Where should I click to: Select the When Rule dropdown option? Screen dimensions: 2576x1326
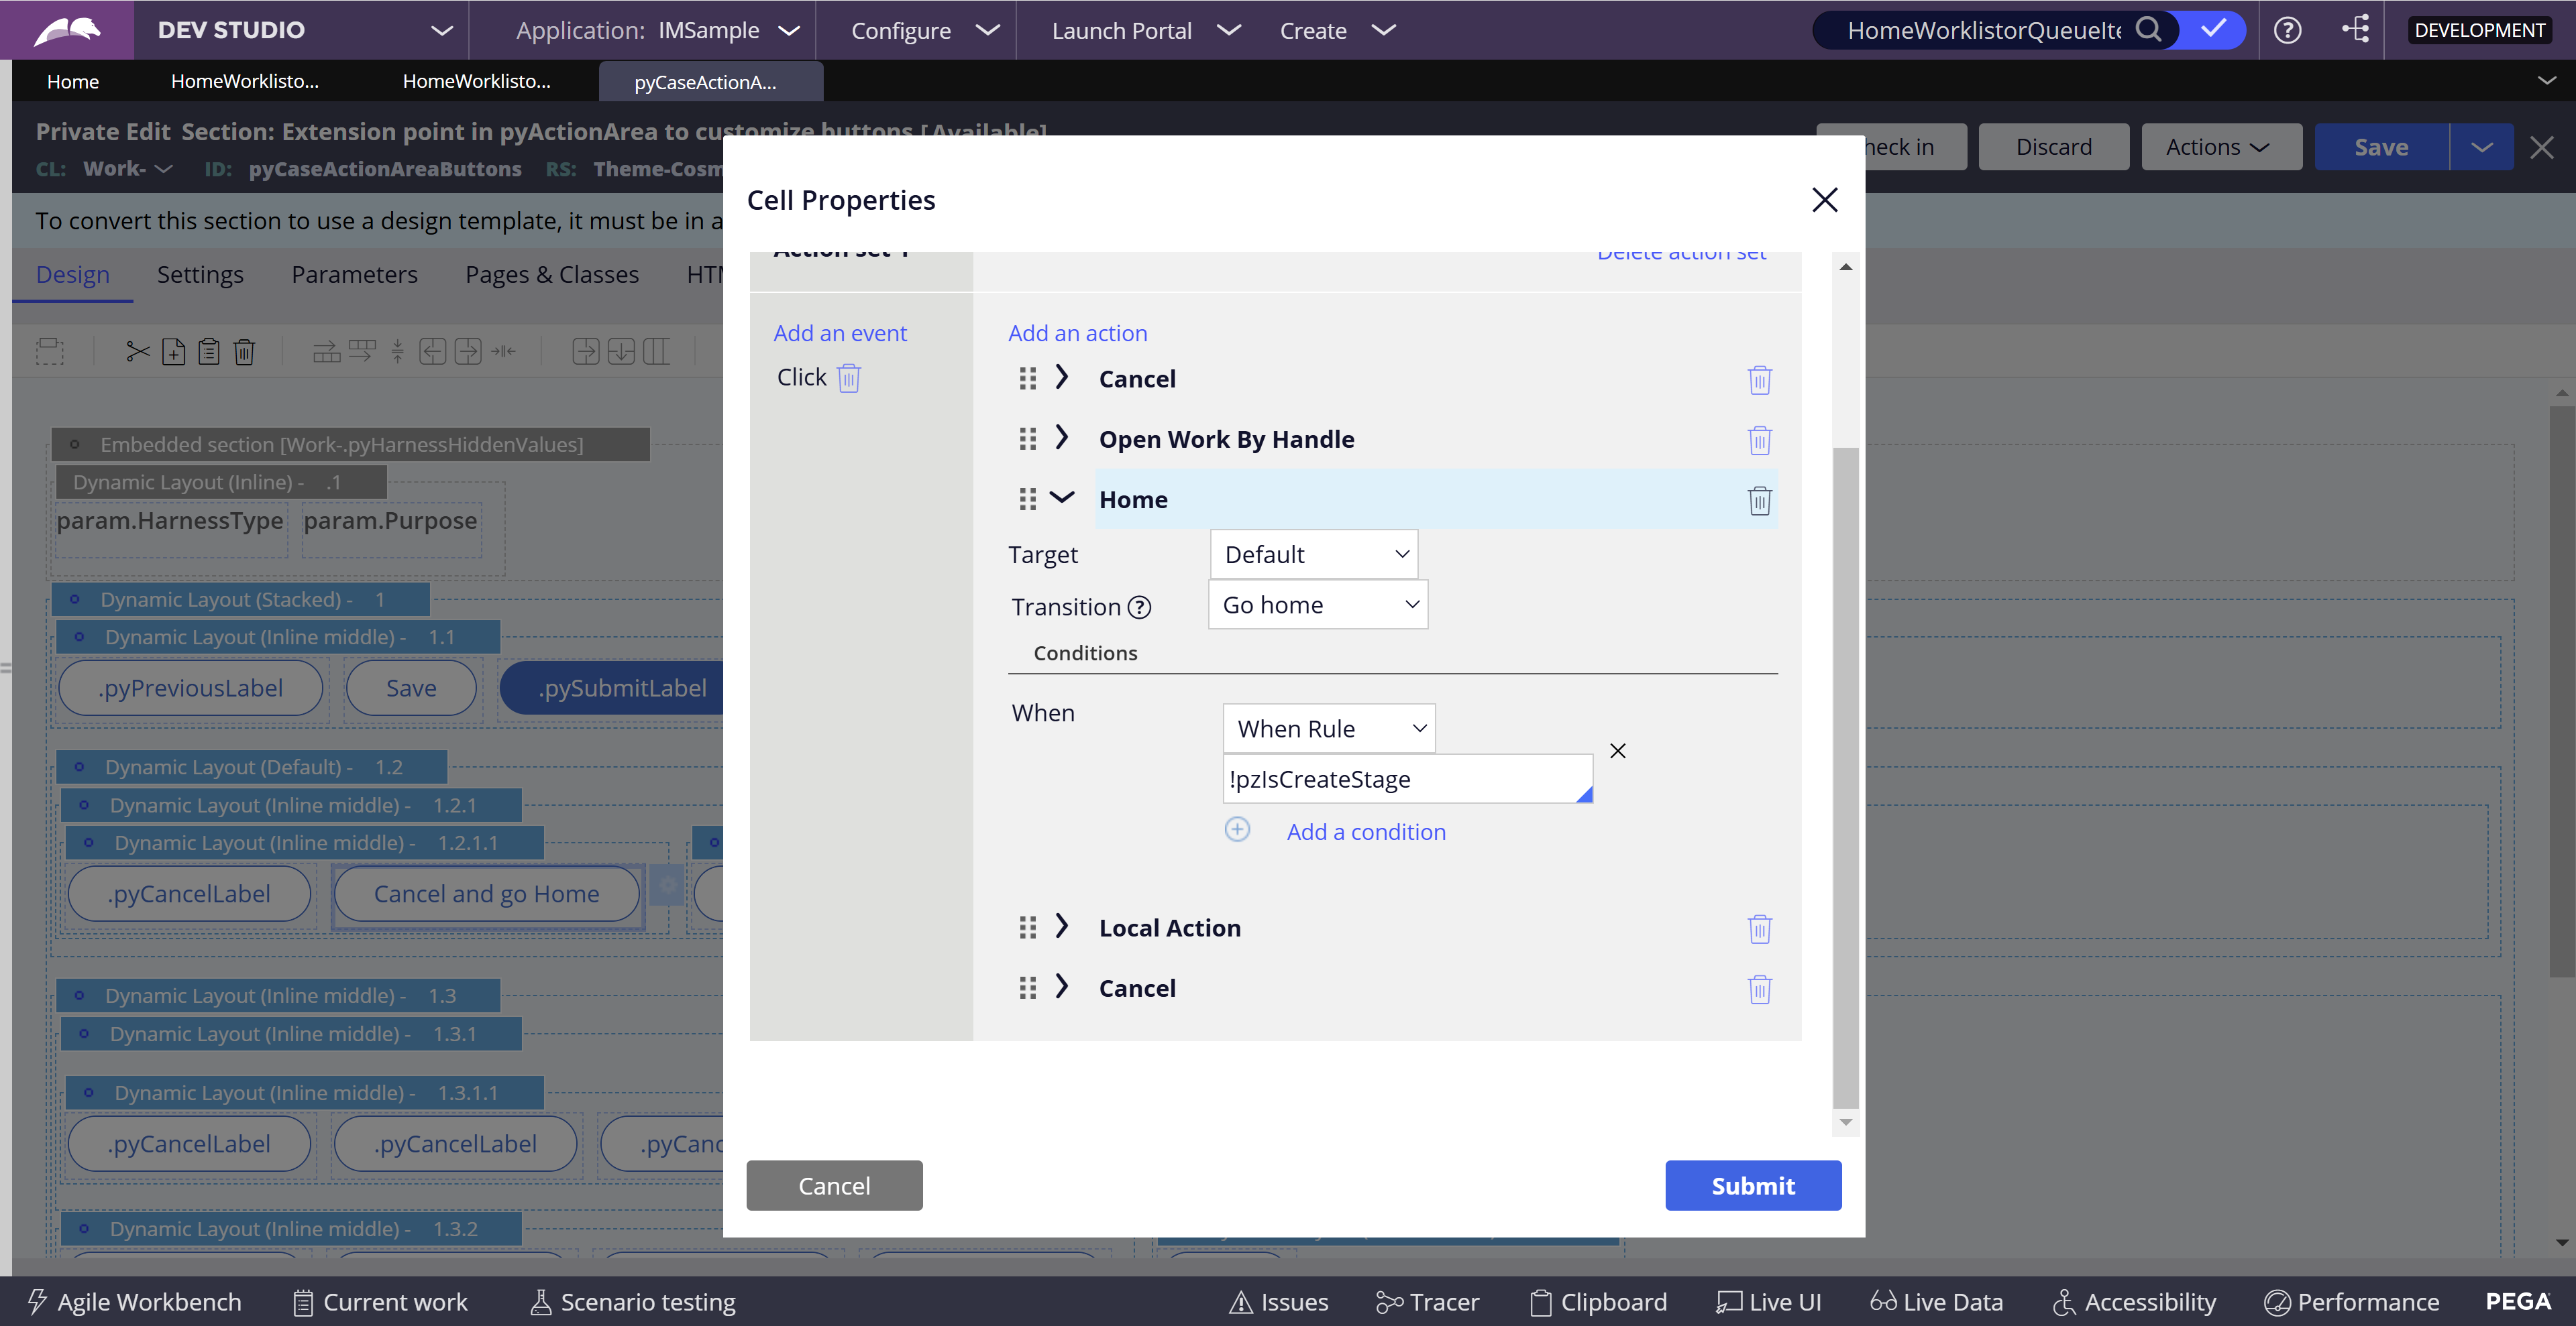[x=1327, y=727]
